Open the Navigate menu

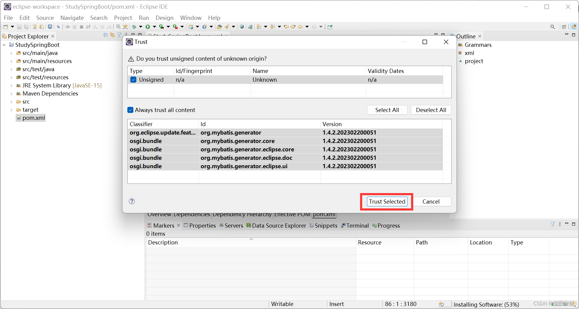pos(72,18)
